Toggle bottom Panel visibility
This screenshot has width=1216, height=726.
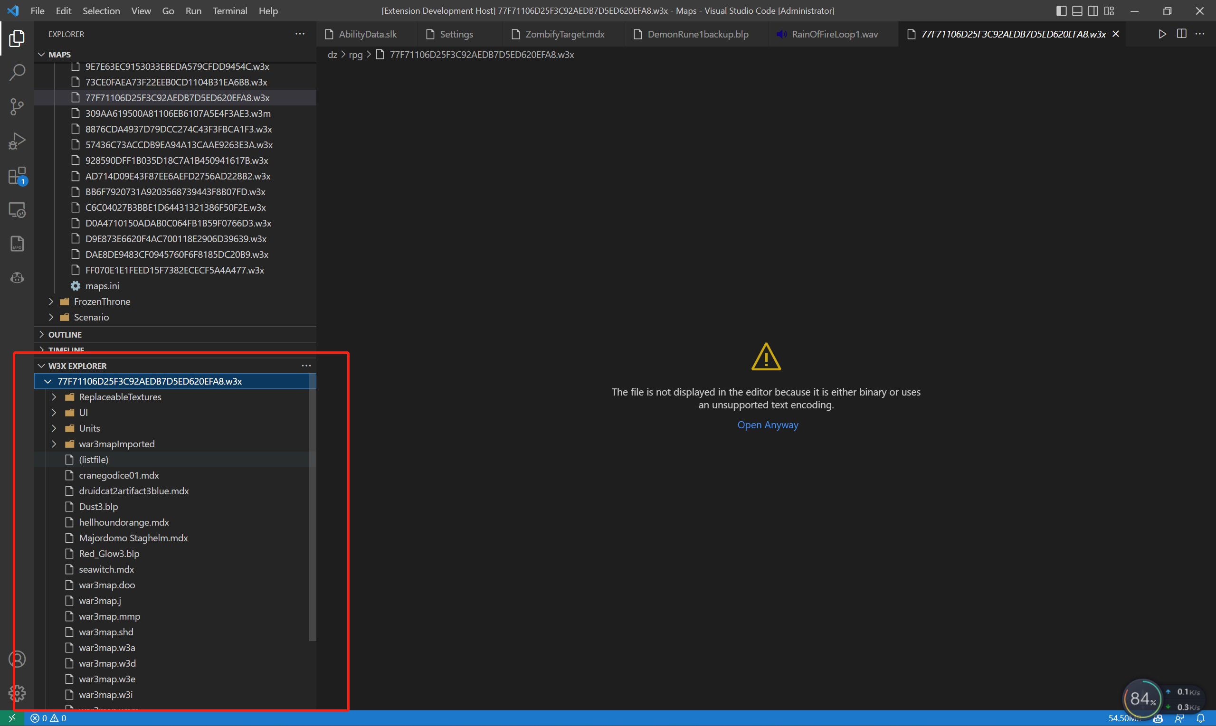click(1077, 11)
